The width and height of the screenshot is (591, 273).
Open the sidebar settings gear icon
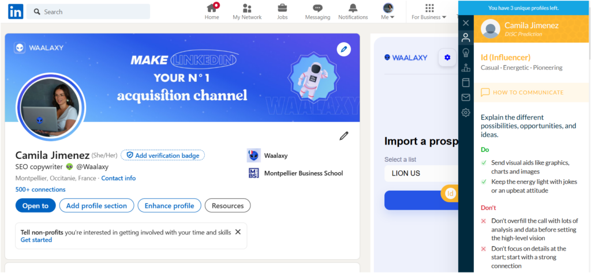point(466,112)
